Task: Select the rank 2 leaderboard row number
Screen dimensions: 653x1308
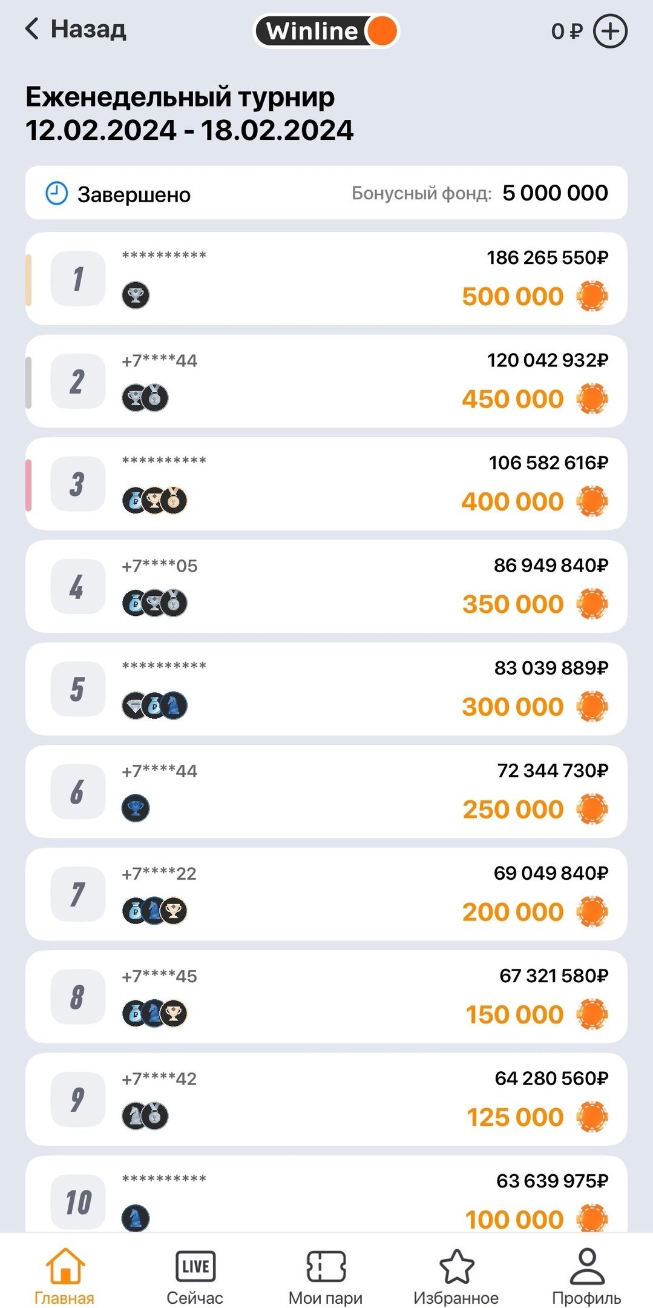Action: coord(77,381)
